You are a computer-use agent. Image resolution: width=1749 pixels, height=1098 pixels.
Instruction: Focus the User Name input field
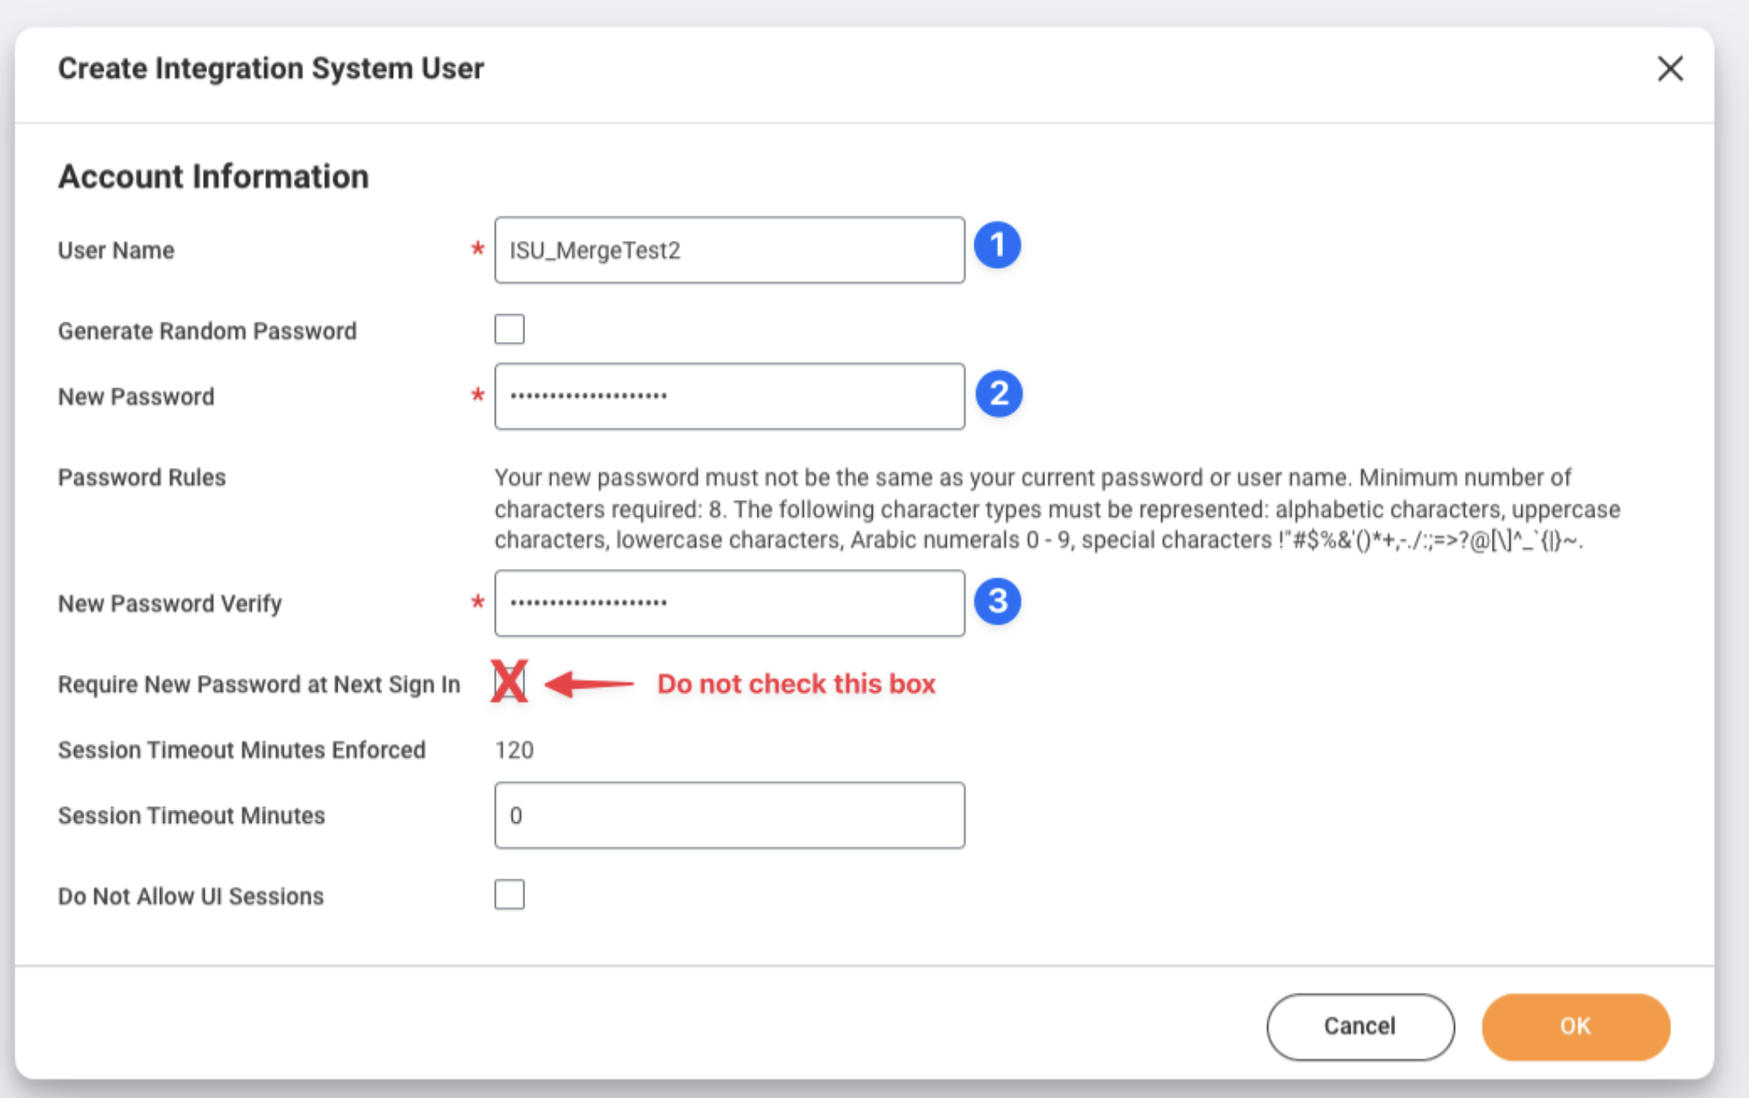[x=729, y=250]
